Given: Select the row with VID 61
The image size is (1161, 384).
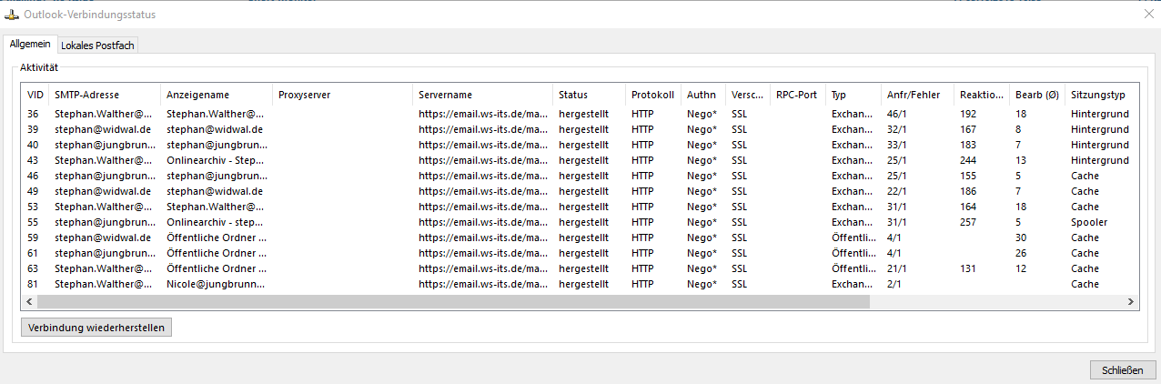Looking at the screenshot, I should (x=580, y=254).
